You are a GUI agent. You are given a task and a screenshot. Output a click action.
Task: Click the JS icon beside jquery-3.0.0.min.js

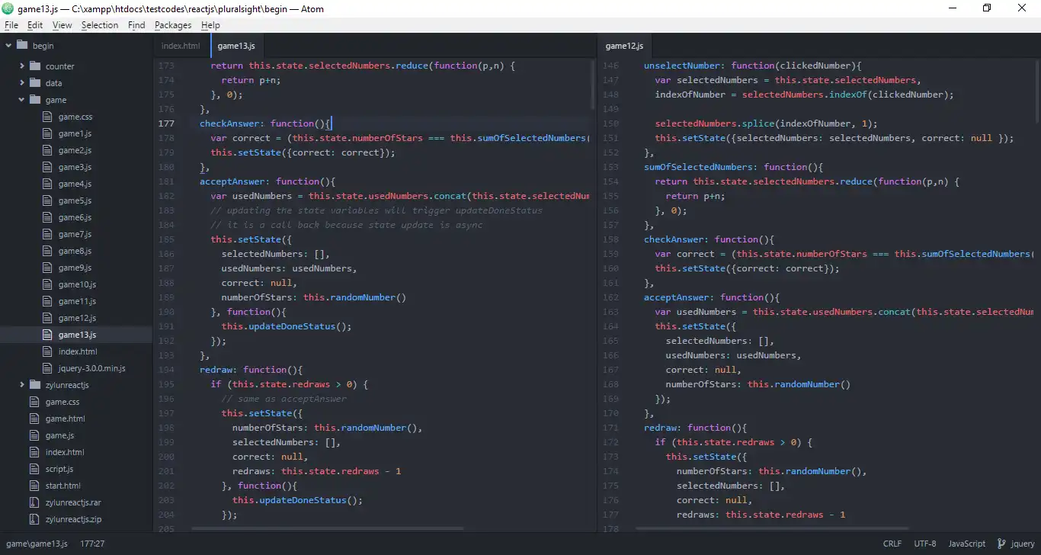tap(47, 368)
